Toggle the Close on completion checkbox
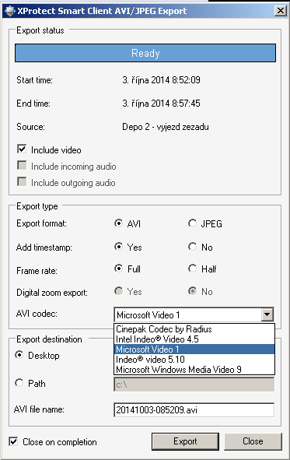This screenshot has height=460, width=290. 13,441
